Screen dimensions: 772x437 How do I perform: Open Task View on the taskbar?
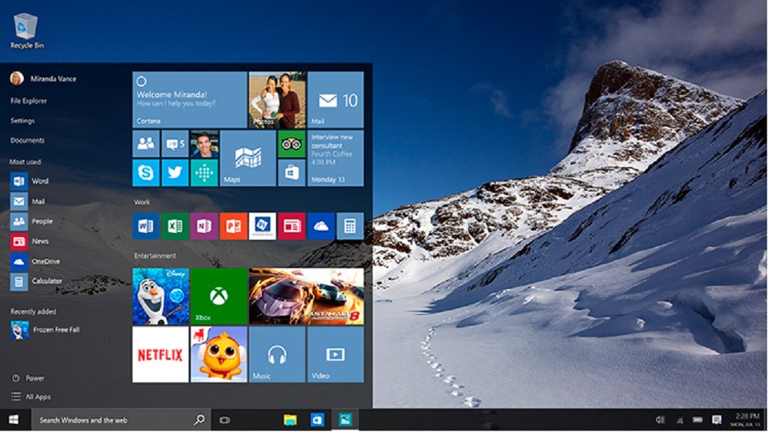225,419
